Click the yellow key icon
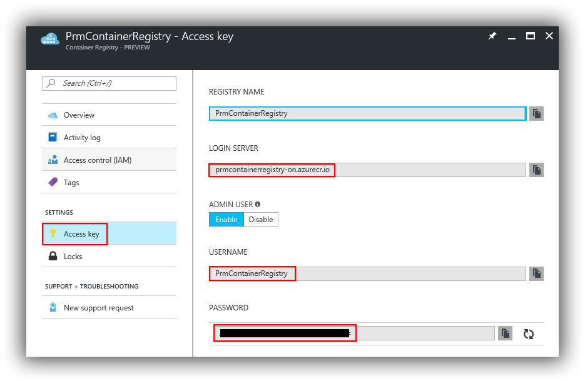The width and height of the screenshot is (585, 383). [53, 233]
